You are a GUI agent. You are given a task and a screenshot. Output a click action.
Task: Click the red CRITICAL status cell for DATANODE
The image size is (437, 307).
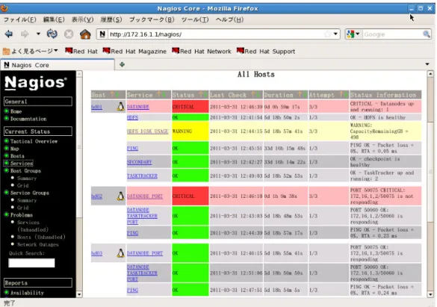(190, 107)
